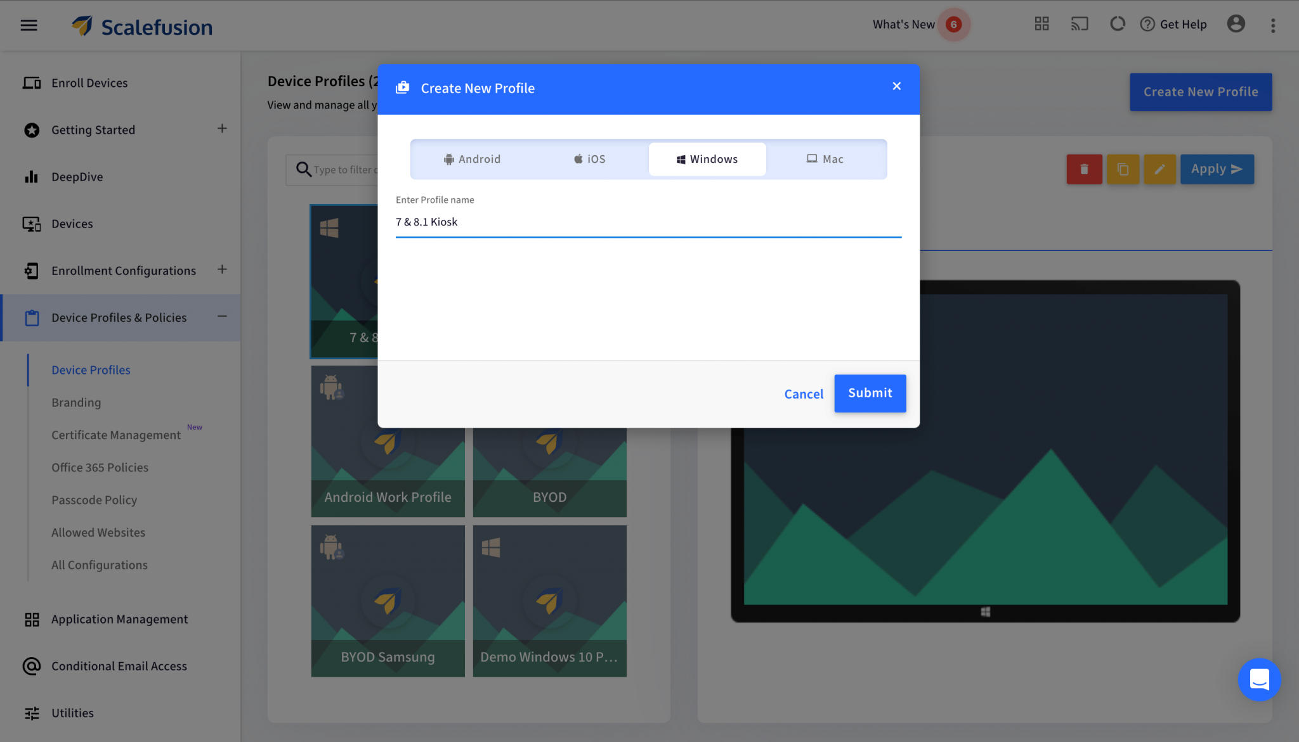The height and width of the screenshot is (742, 1299).
Task: Open the grid apps icon in header
Action: 1041,24
